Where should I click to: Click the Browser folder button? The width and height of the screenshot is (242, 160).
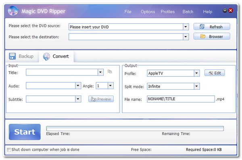[212, 37]
